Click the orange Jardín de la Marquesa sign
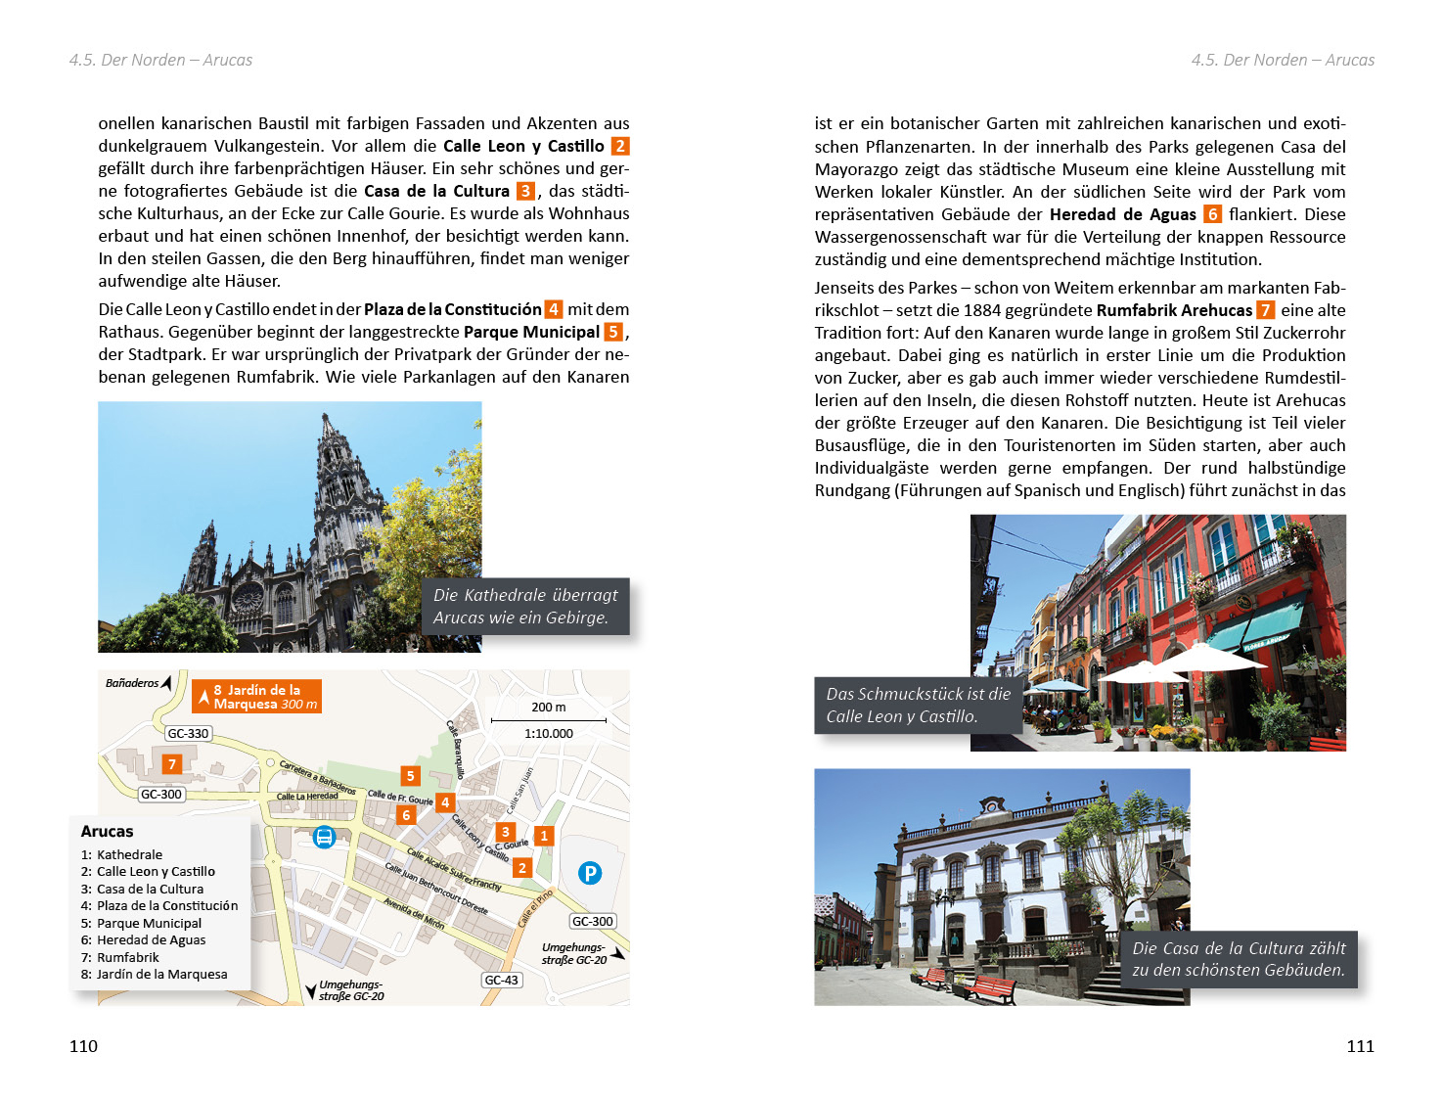1444x1098 pixels. 256,697
